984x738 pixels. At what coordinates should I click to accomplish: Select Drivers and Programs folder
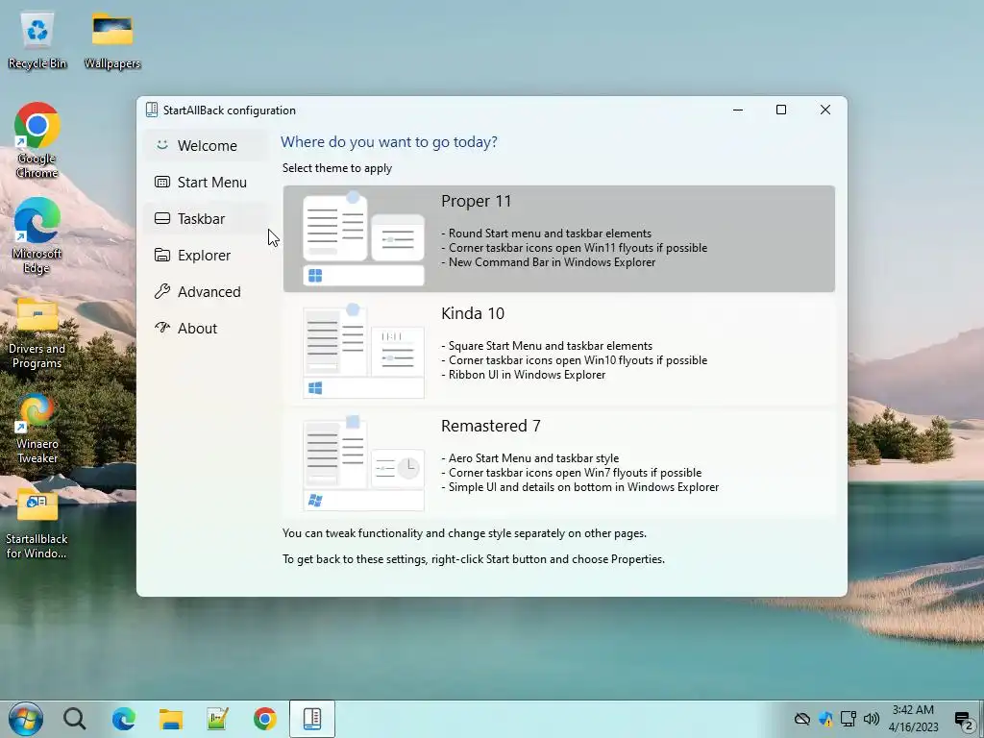[x=37, y=332]
